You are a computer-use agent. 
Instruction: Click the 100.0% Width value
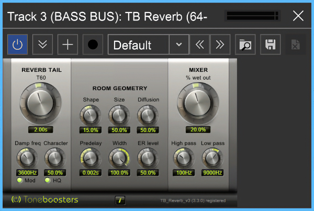[x=119, y=173]
